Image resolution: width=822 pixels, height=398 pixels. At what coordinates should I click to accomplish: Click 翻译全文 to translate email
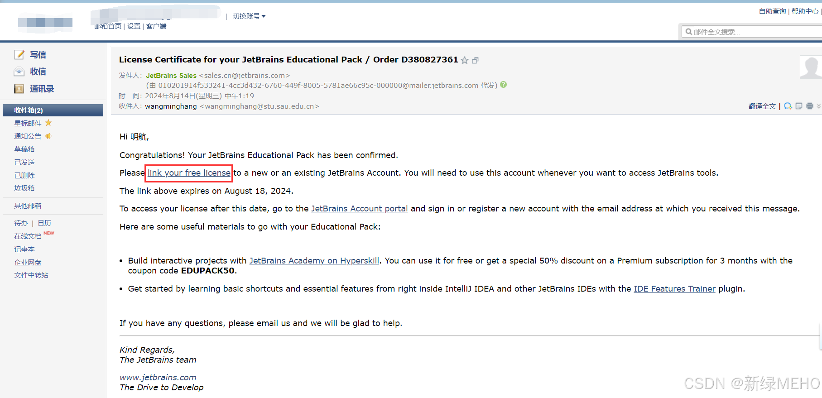click(x=762, y=106)
